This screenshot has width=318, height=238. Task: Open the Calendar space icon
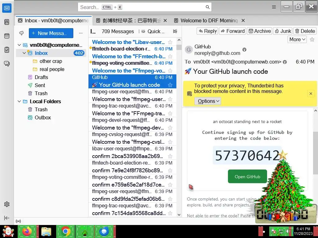tap(7, 36)
